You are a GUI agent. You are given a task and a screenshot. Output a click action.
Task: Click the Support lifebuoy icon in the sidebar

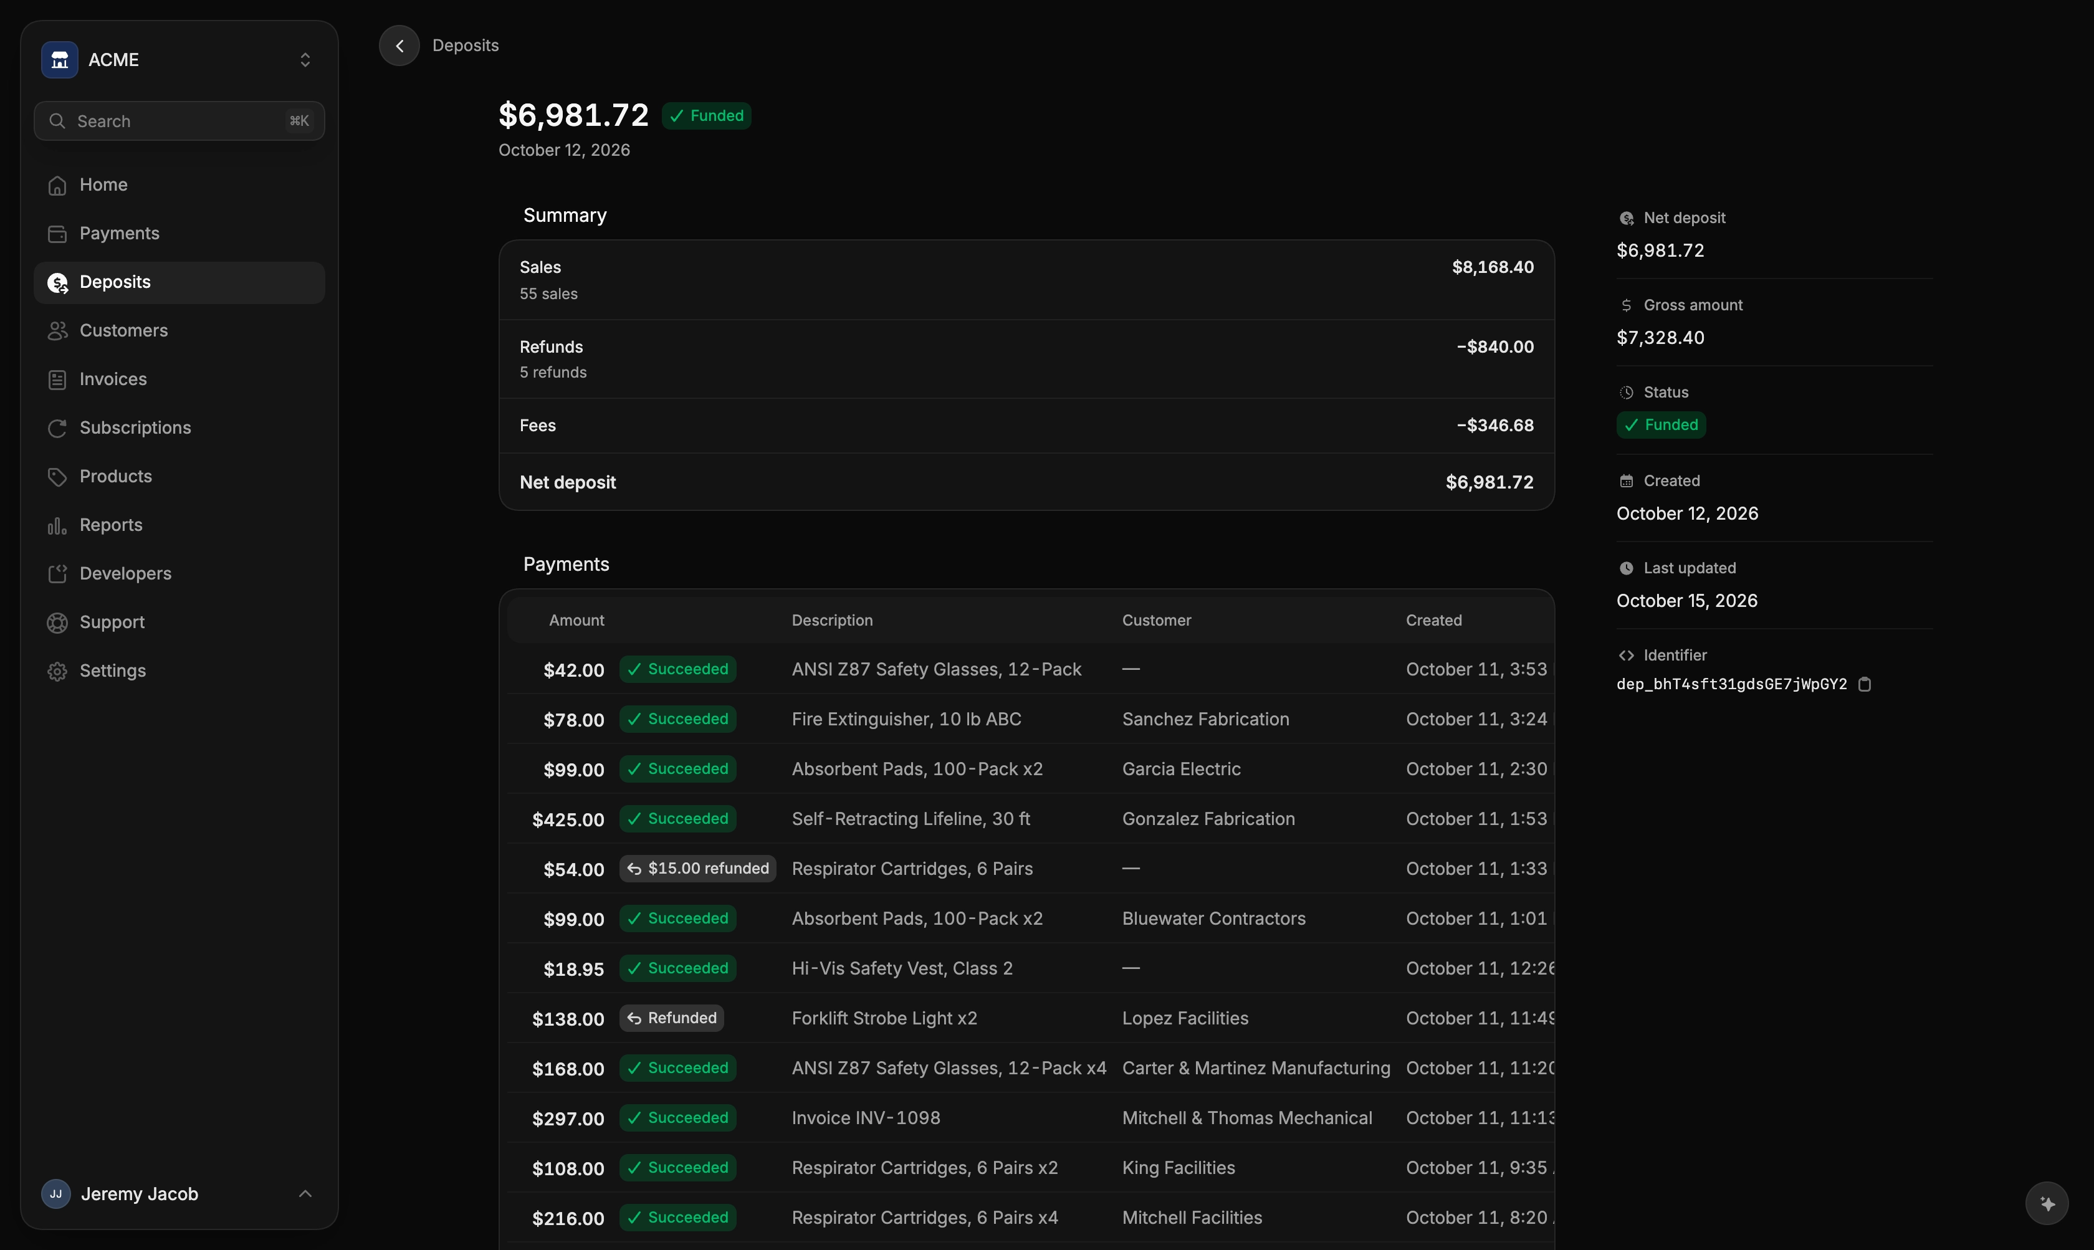[x=57, y=623]
